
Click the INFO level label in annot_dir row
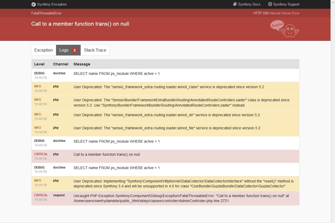[x=38, y=114]
